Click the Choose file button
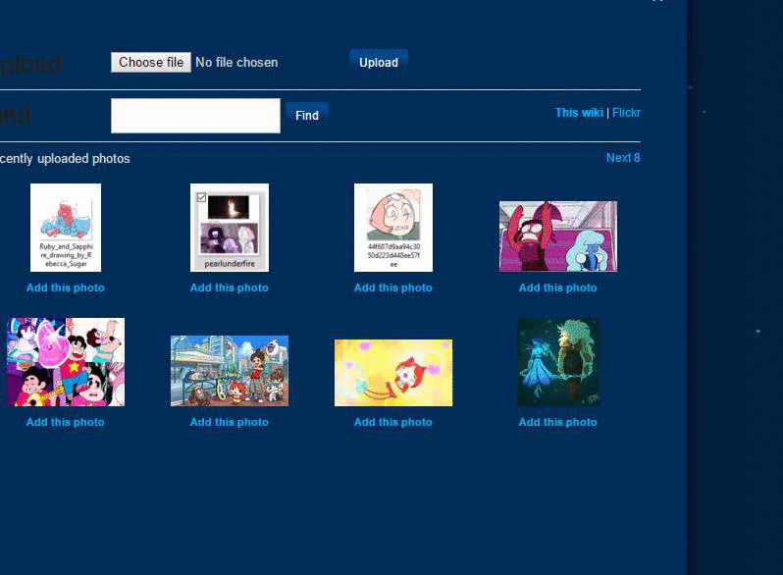783x575 pixels. point(151,63)
